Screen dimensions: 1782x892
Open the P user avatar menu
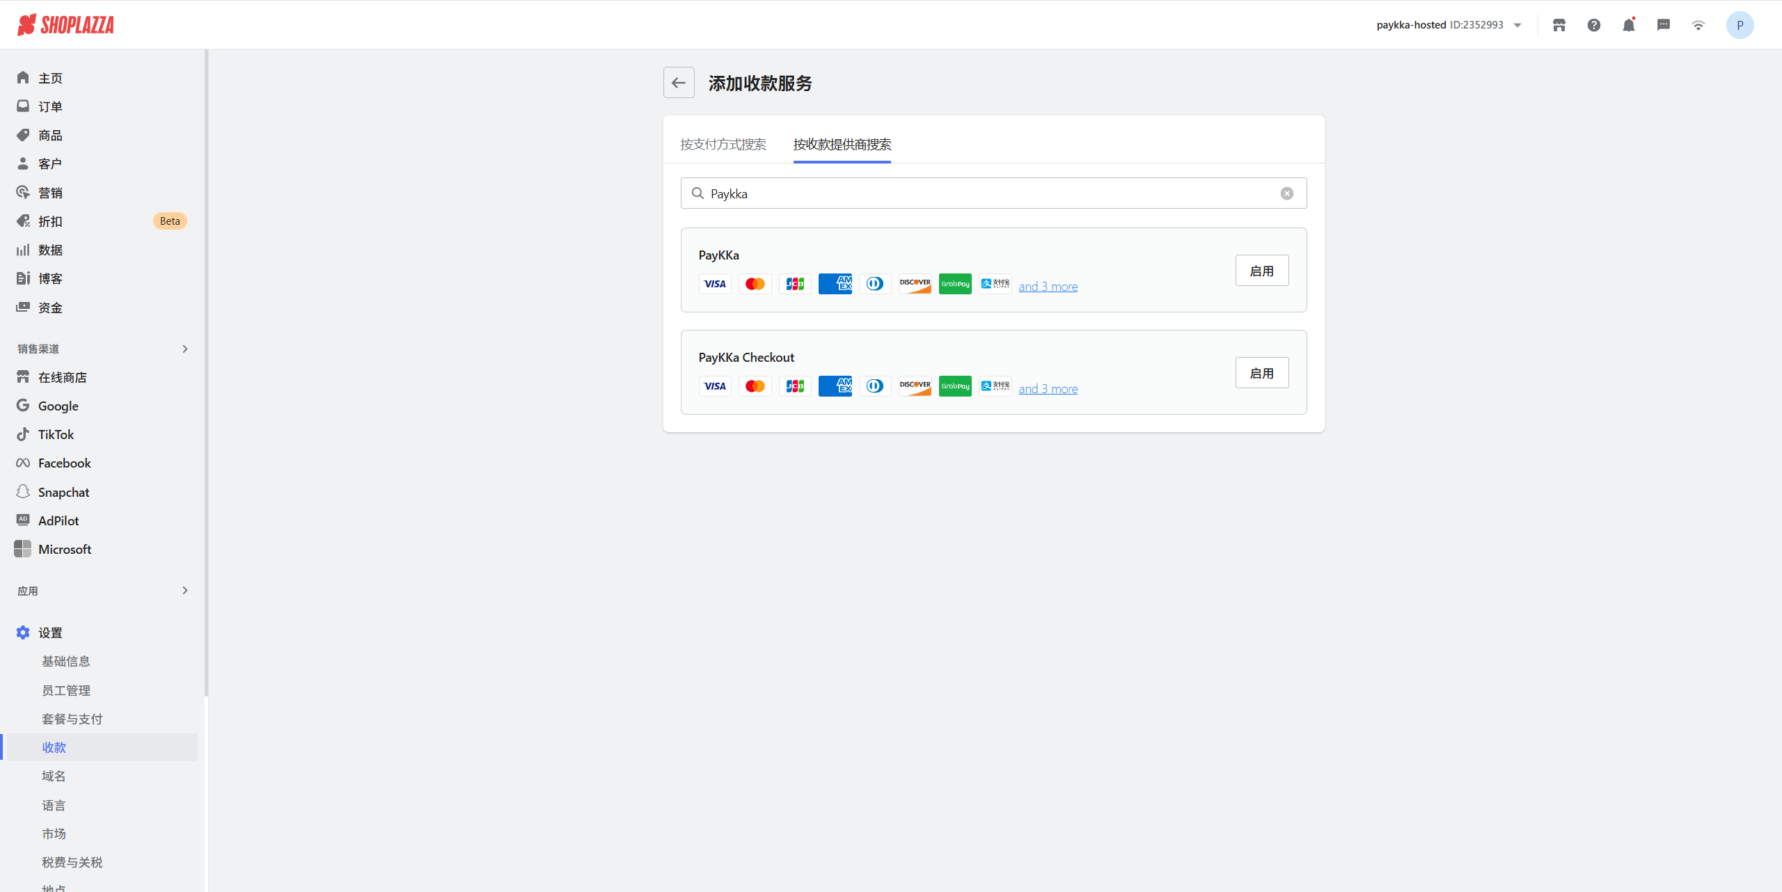[x=1739, y=25]
